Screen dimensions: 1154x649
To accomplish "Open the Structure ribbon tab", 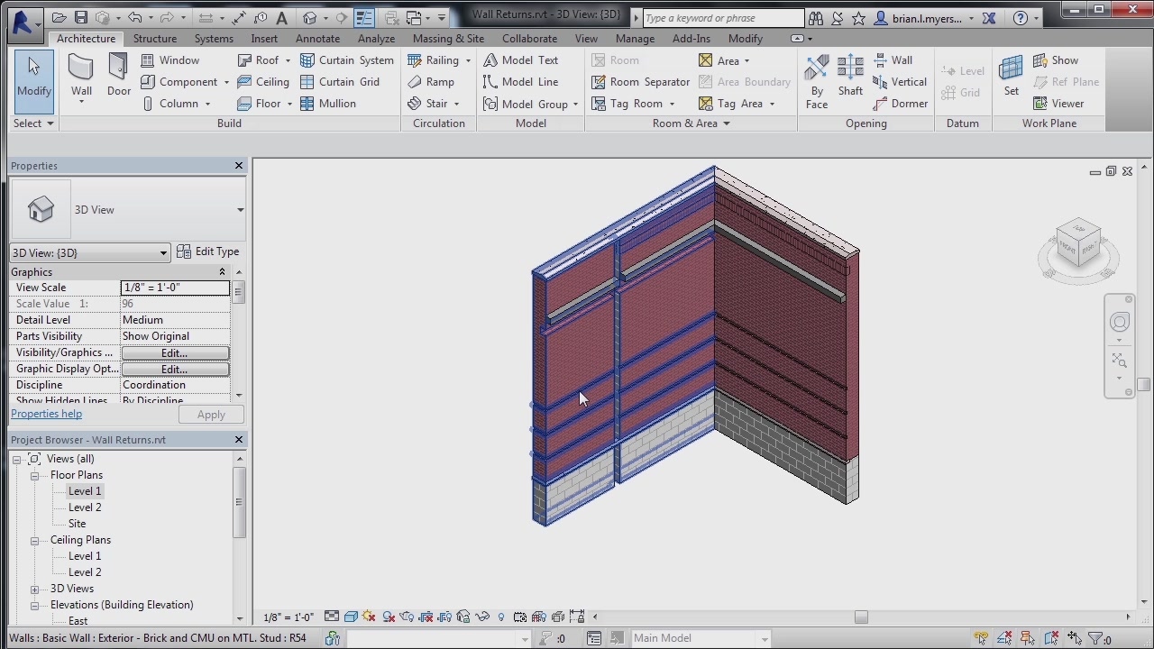I will click(x=155, y=39).
